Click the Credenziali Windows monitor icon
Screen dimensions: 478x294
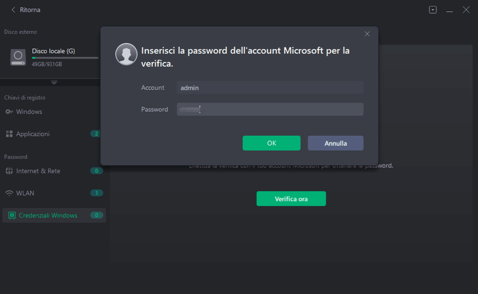coord(11,215)
